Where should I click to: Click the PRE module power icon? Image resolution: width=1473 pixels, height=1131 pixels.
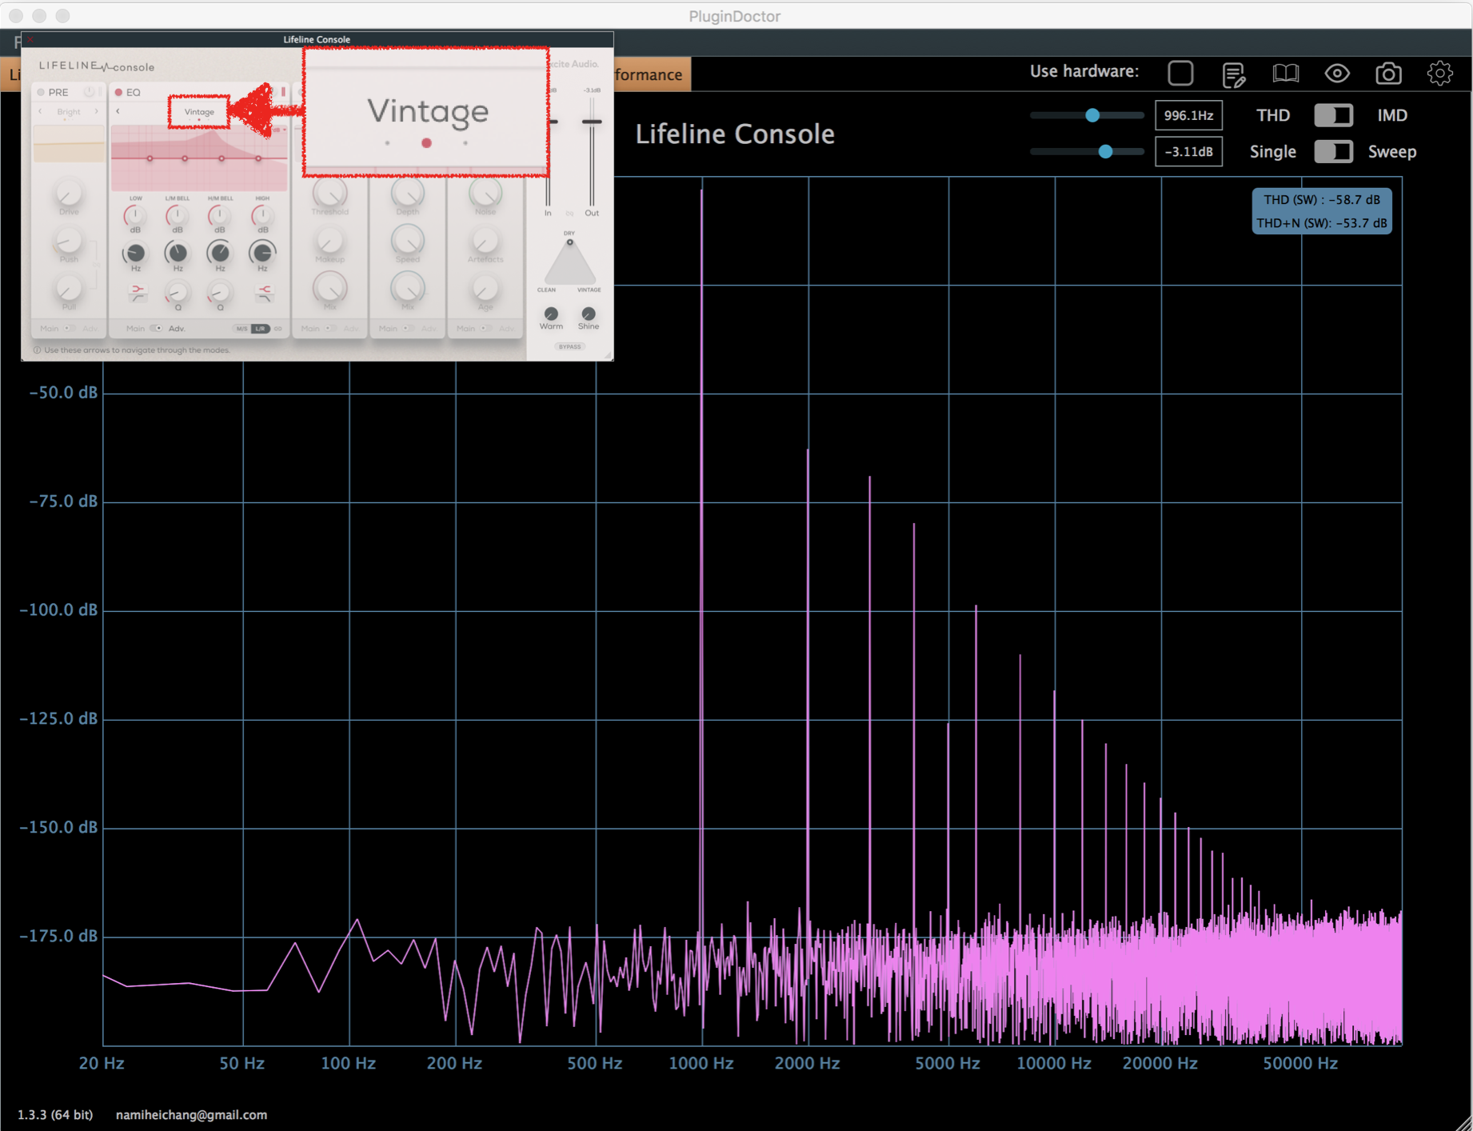pos(89,92)
